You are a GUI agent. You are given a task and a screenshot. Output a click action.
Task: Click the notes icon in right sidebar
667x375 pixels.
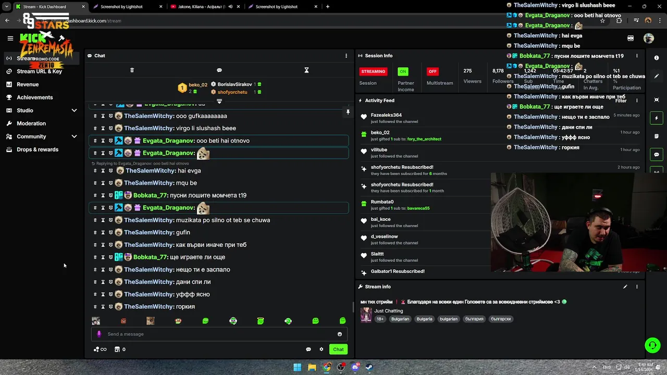click(657, 136)
